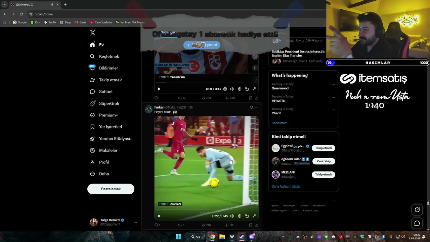Click the X logo in the sidebar

tap(93, 33)
